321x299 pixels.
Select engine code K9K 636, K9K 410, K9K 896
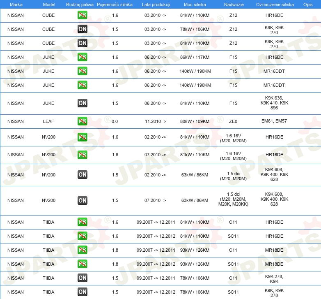(274, 103)
